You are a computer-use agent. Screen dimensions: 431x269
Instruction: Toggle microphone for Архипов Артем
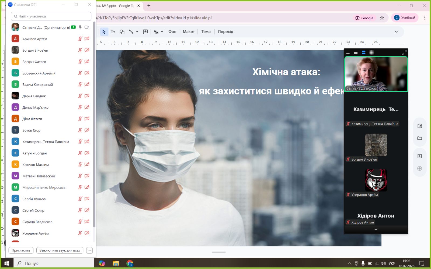pos(80,39)
